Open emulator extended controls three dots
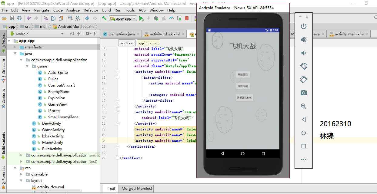Image resolution: width=377 pixels, height=194 pixels. (x=303, y=159)
